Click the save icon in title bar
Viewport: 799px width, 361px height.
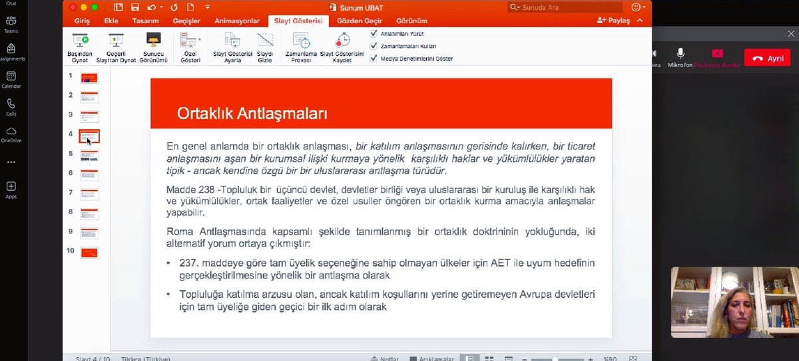click(135, 7)
